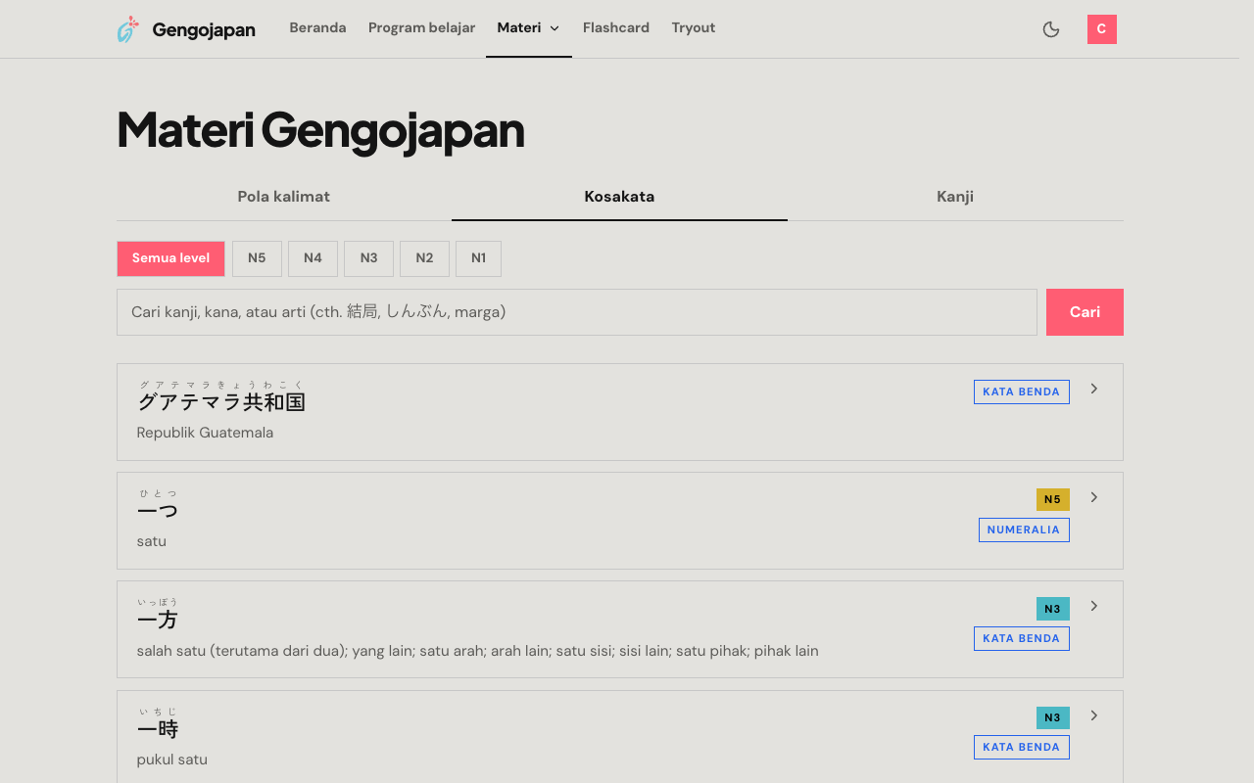This screenshot has width=1254, height=783.
Task: Expand the Materi dropdown menu
Action: coord(529,28)
